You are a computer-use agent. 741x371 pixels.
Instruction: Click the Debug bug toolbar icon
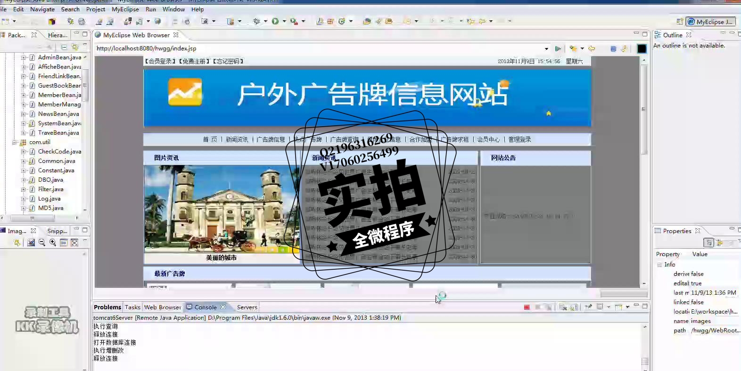[256, 21]
